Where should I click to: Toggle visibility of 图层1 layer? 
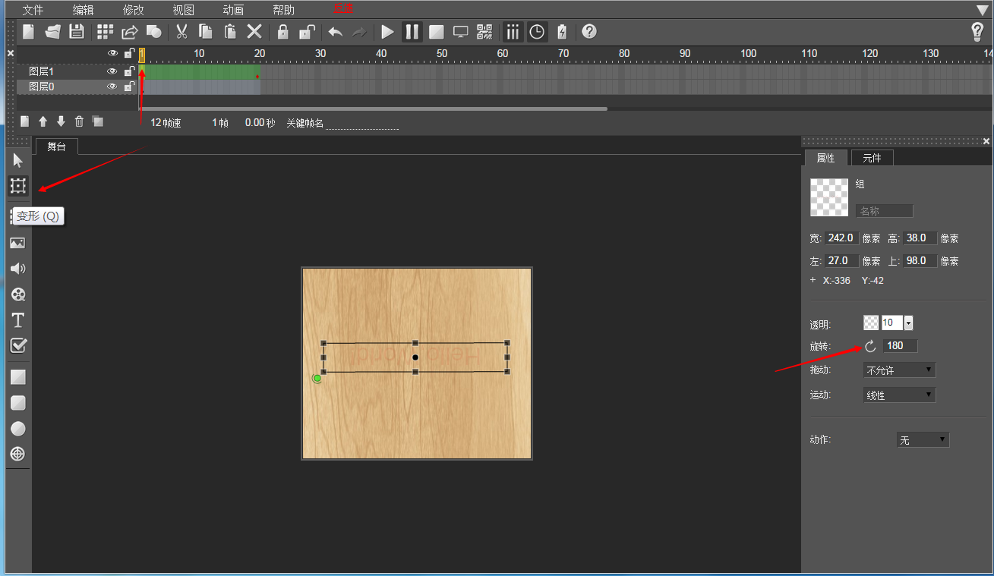point(112,71)
